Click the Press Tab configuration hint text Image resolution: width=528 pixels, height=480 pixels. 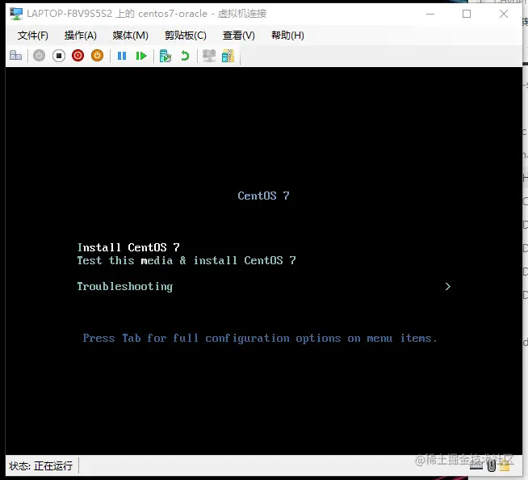[260, 338]
